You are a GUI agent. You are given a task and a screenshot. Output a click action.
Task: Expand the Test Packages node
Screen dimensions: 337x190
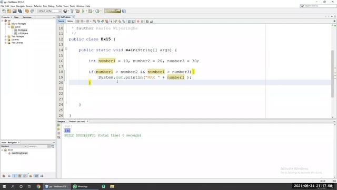coord(6,36)
